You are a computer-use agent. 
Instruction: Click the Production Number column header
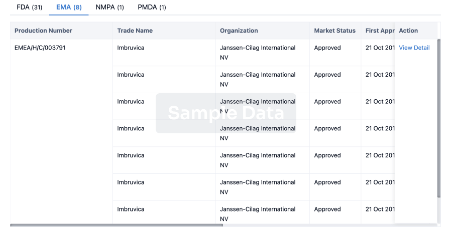pyautogui.click(x=43, y=31)
